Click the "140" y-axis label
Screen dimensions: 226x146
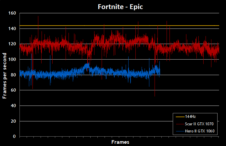[x=12, y=28]
